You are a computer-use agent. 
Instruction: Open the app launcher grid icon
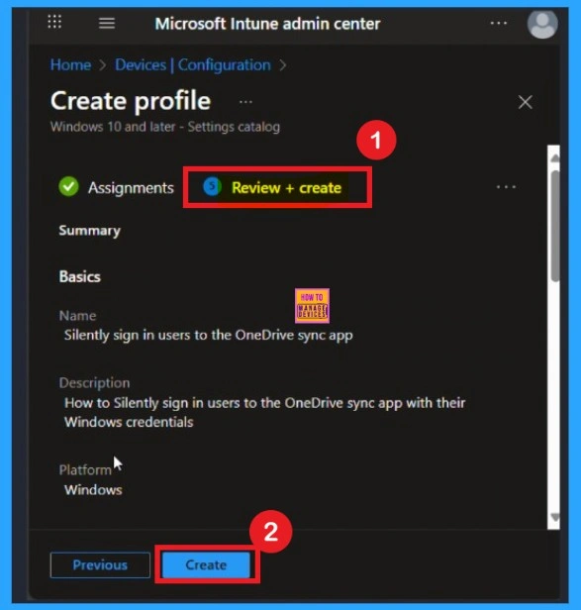point(54,22)
